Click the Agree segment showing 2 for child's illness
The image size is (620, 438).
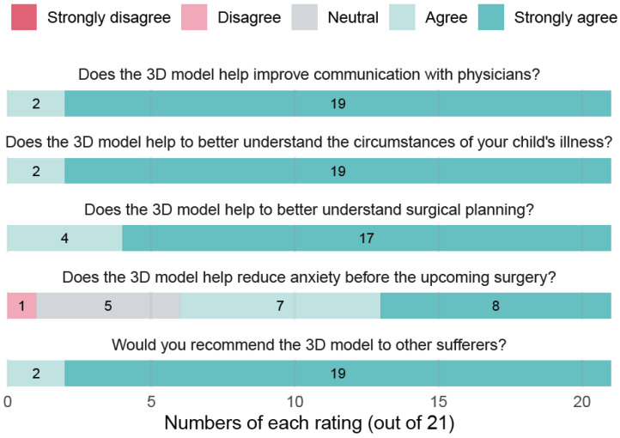coord(36,171)
